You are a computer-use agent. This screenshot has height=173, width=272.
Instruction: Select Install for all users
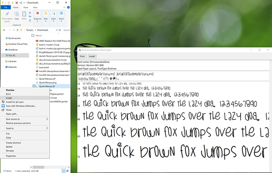25,102
